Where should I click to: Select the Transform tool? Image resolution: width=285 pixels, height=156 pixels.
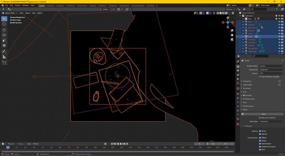[x=5, y=45]
